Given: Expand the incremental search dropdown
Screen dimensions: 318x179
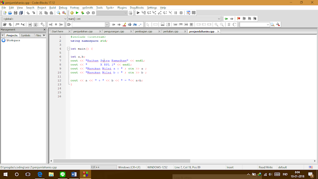Looking at the screenshot, I should click(x=107, y=24).
